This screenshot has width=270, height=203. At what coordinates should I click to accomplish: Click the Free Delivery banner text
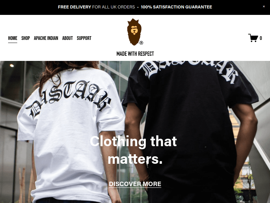click(96, 7)
